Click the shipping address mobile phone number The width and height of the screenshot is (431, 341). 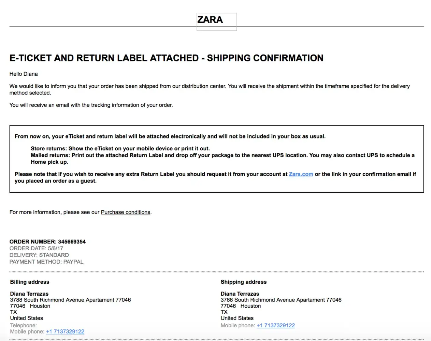276,325
